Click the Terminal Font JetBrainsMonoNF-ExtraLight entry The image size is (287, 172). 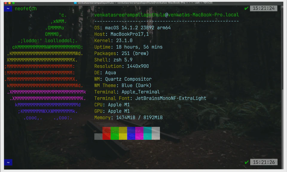(x=149, y=98)
